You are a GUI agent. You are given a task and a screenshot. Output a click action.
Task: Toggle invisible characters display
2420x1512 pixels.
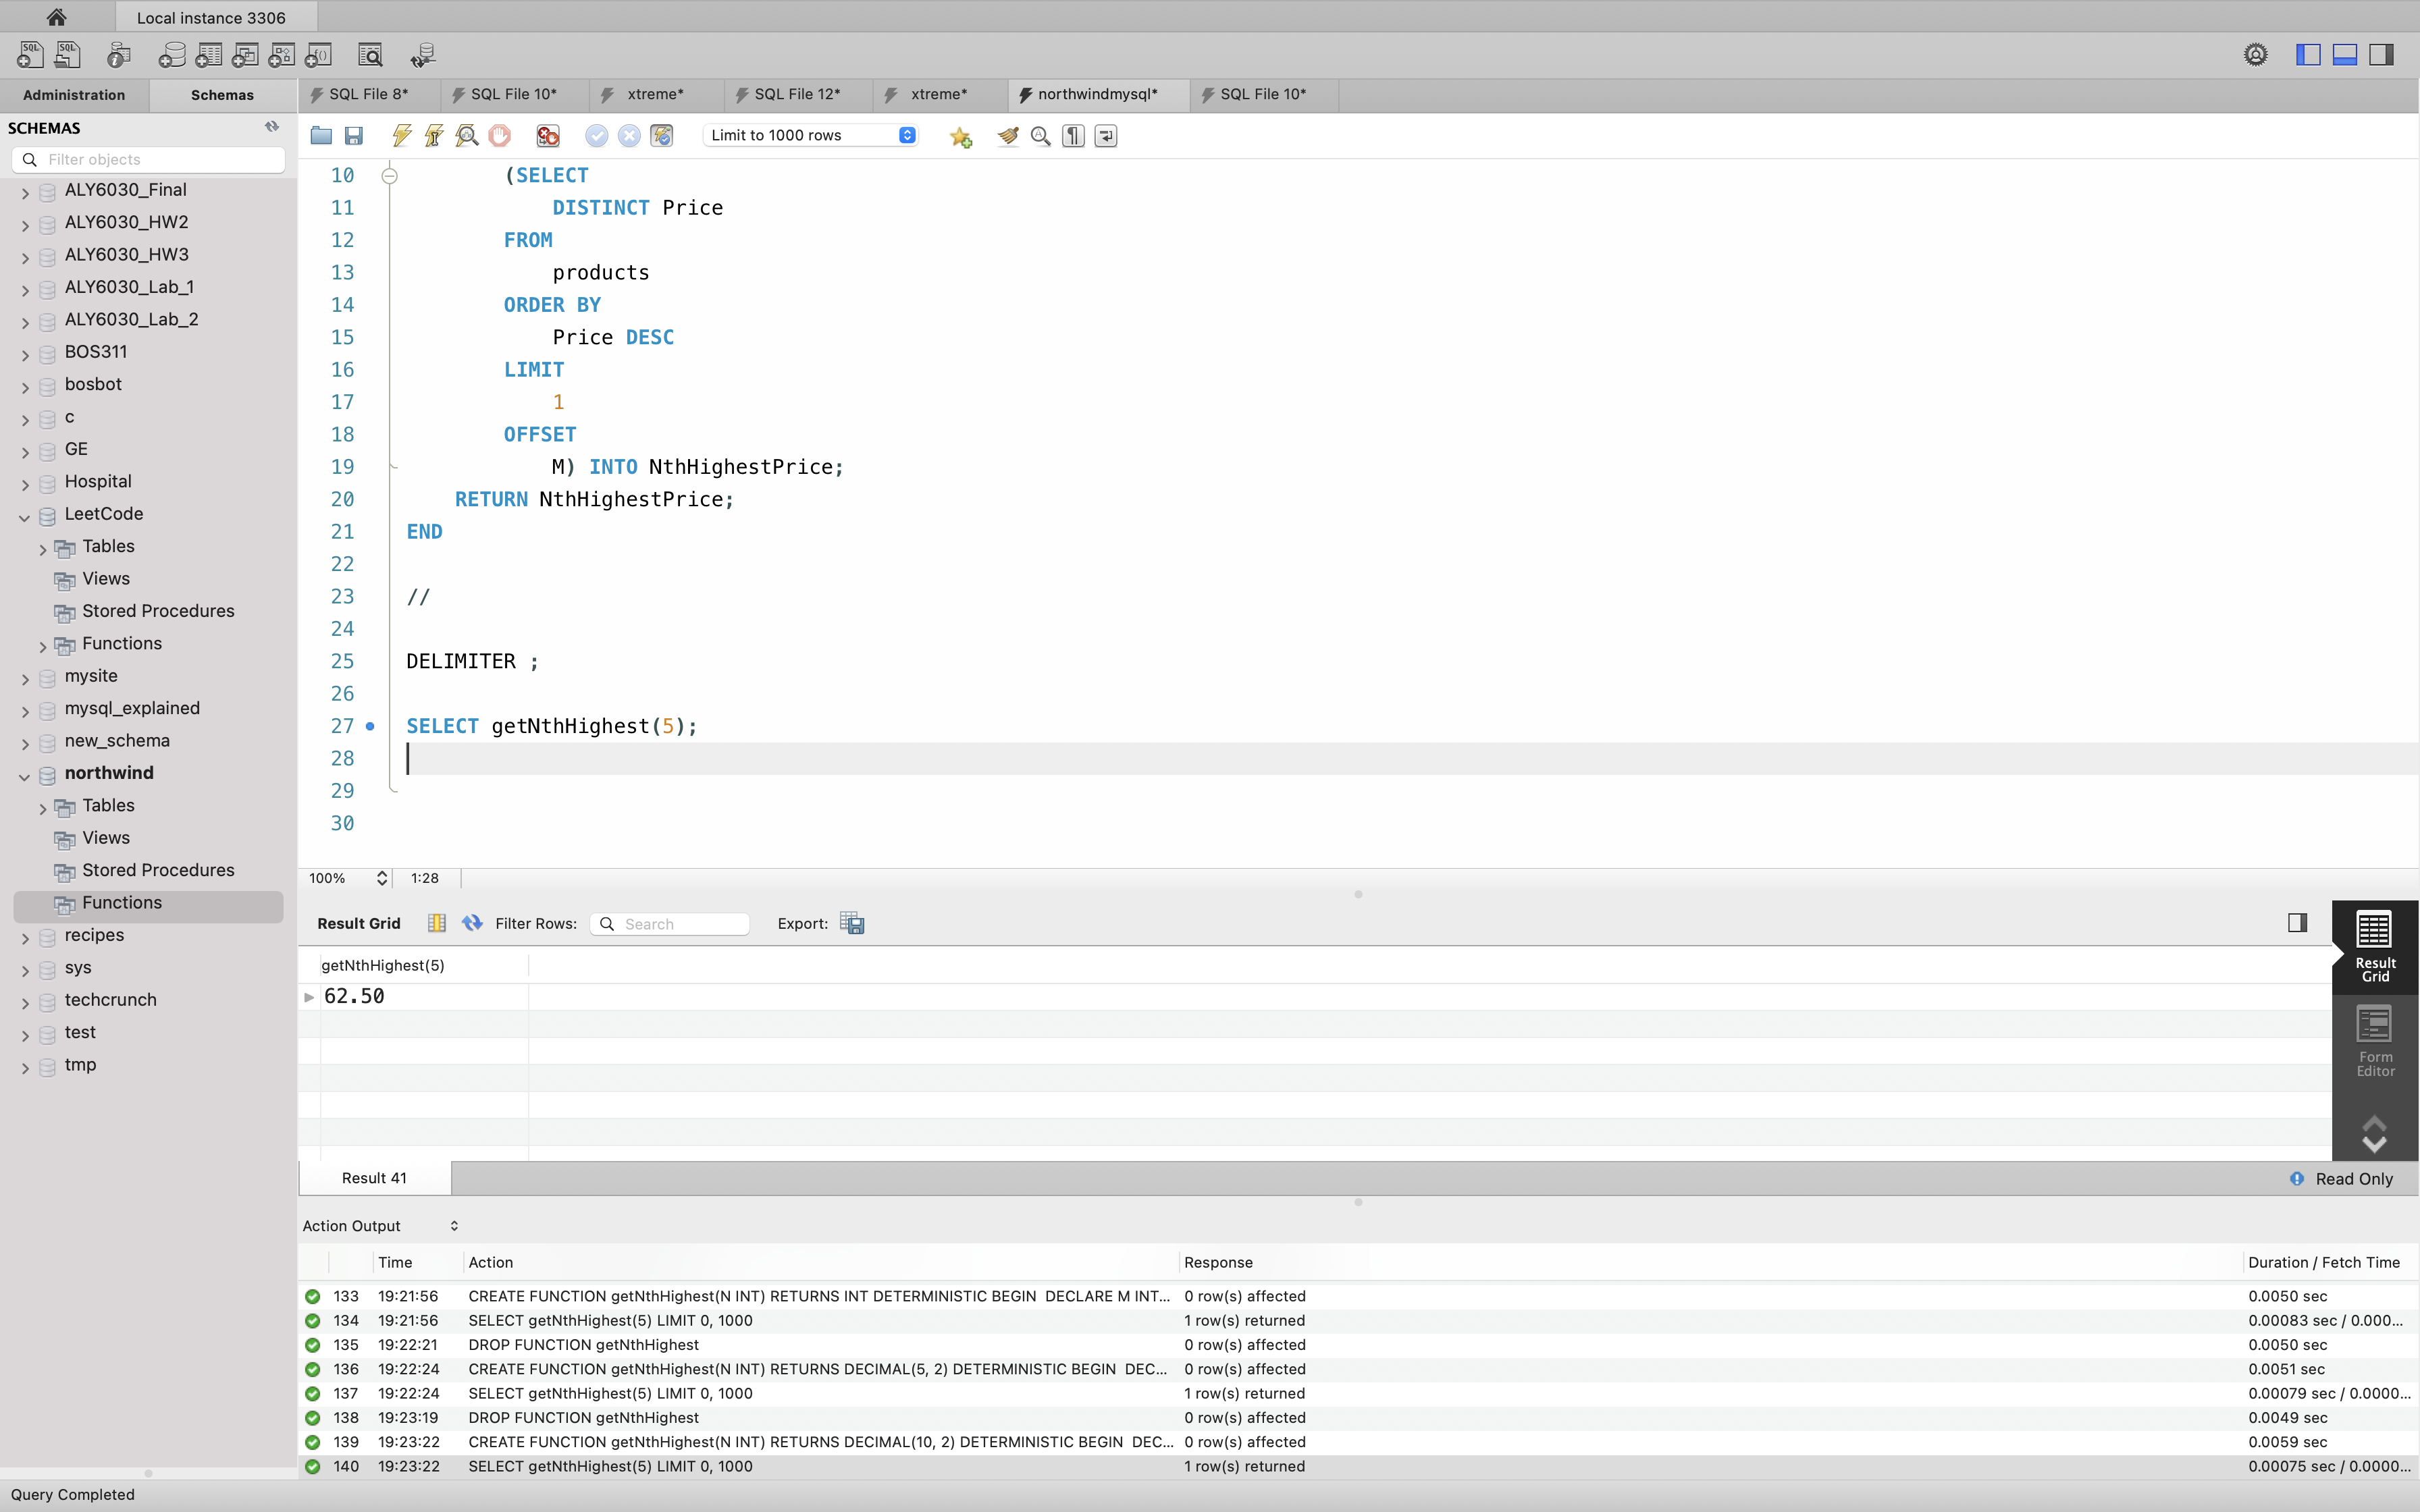coord(1073,136)
